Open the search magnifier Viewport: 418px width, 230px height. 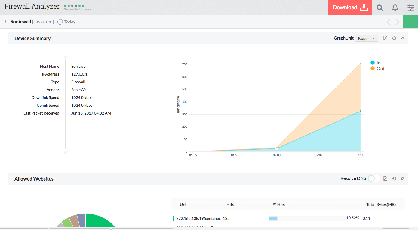pos(380,7)
